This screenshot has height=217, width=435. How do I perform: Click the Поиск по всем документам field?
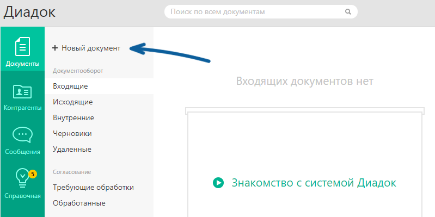click(261, 11)
